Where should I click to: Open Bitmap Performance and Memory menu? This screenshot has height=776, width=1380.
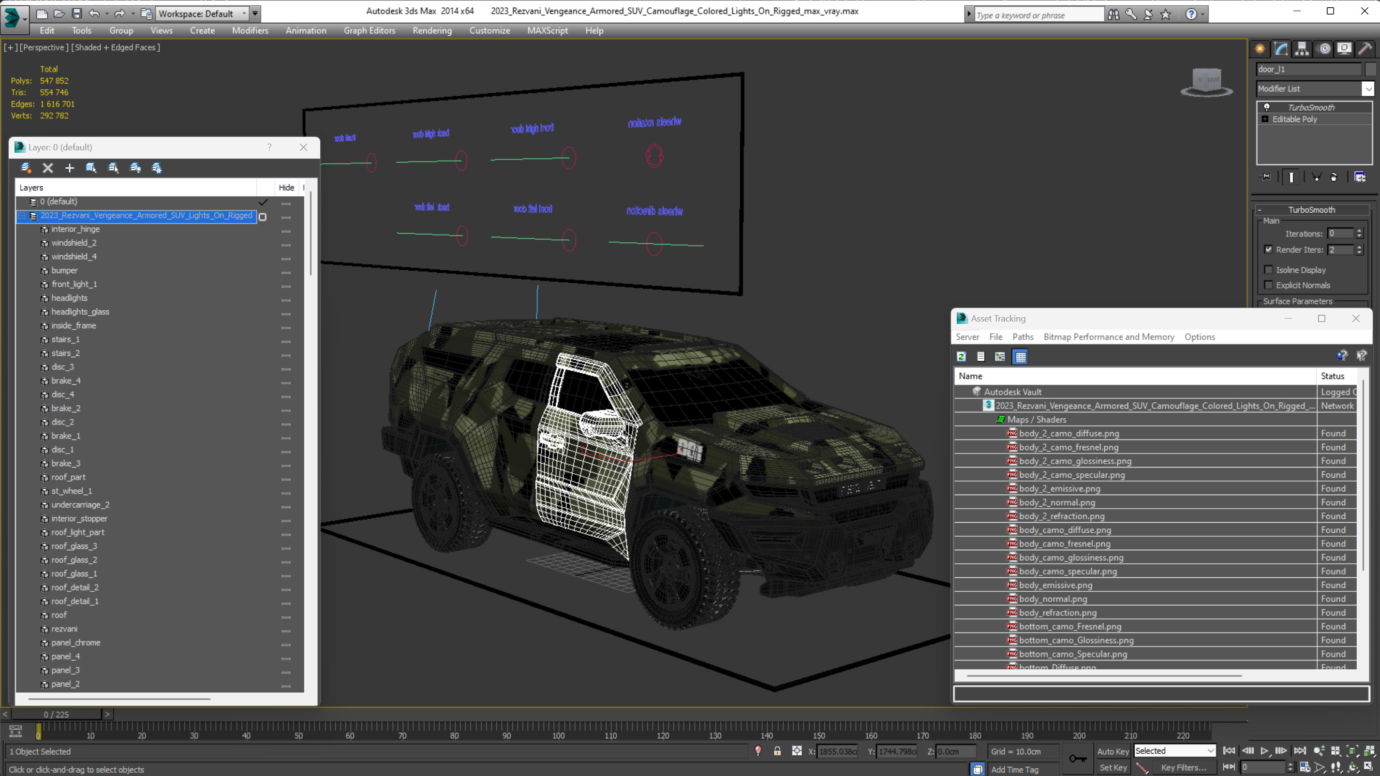(1108, 337)
